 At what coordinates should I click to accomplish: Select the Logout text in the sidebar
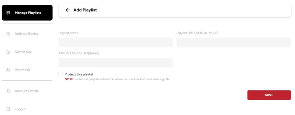[20, 109]
